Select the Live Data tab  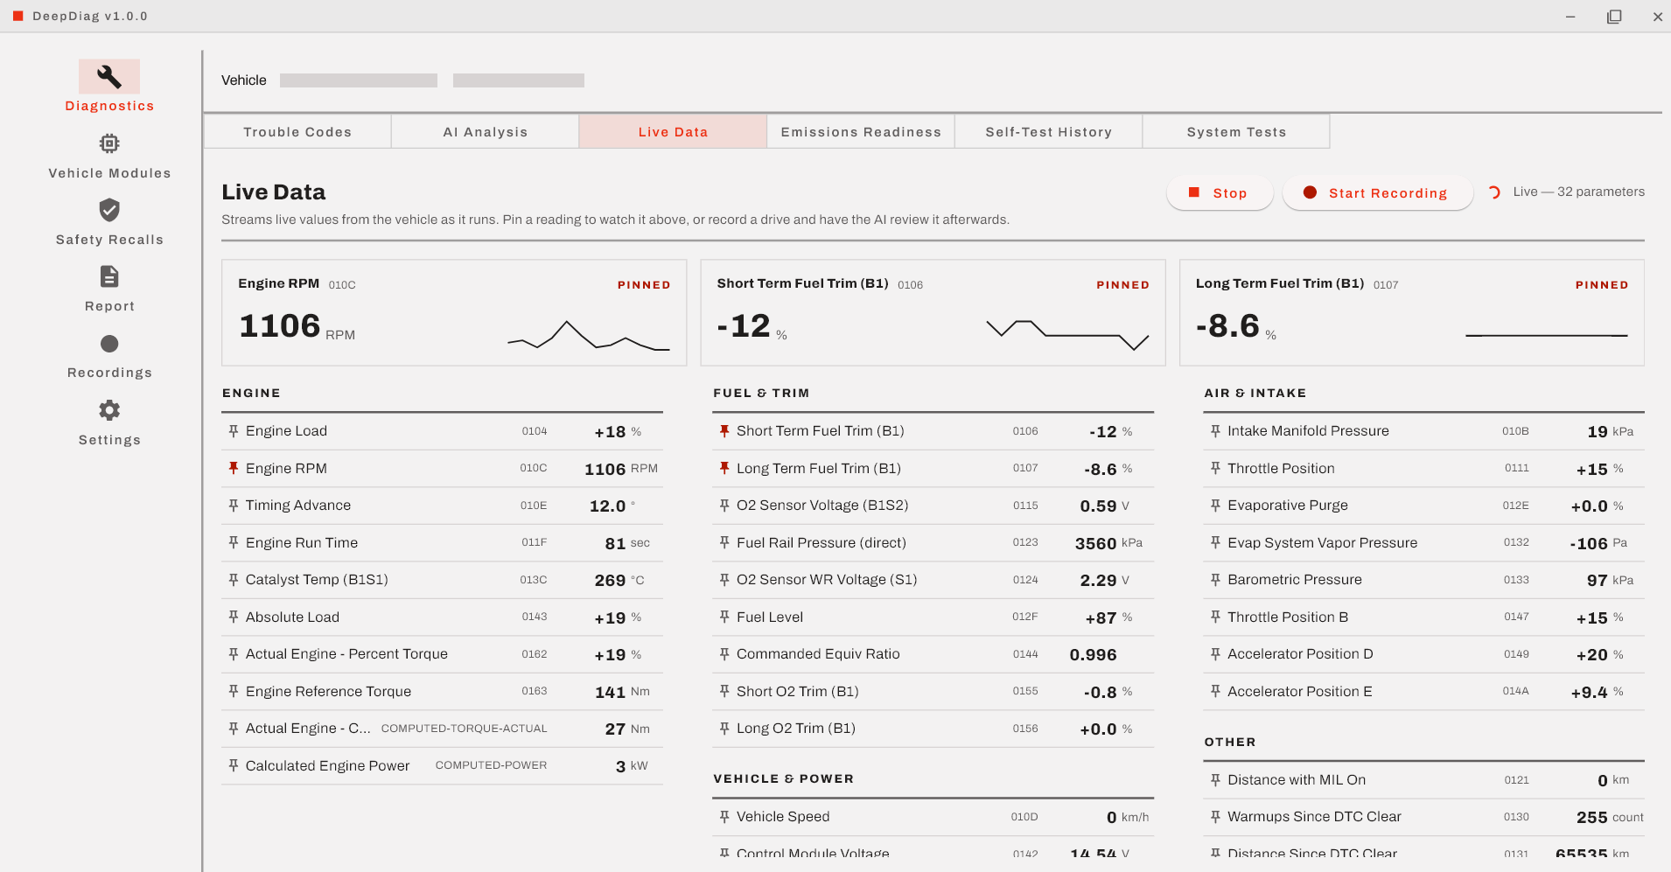tap(673, 131)
